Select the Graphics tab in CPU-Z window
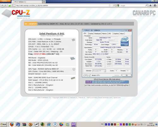This screenshot has width=158, height=127. tap(116, 34)
